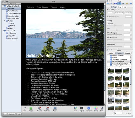Select the Text sub-tab in inspector
Screen dimensions: 135x118
114,7
